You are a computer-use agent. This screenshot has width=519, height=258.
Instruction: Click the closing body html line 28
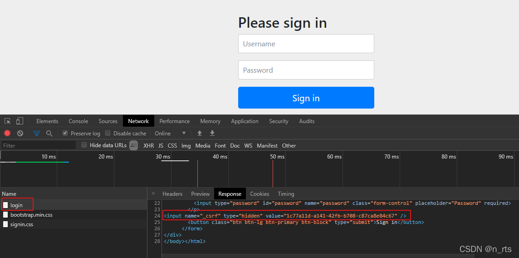(185, 242)
